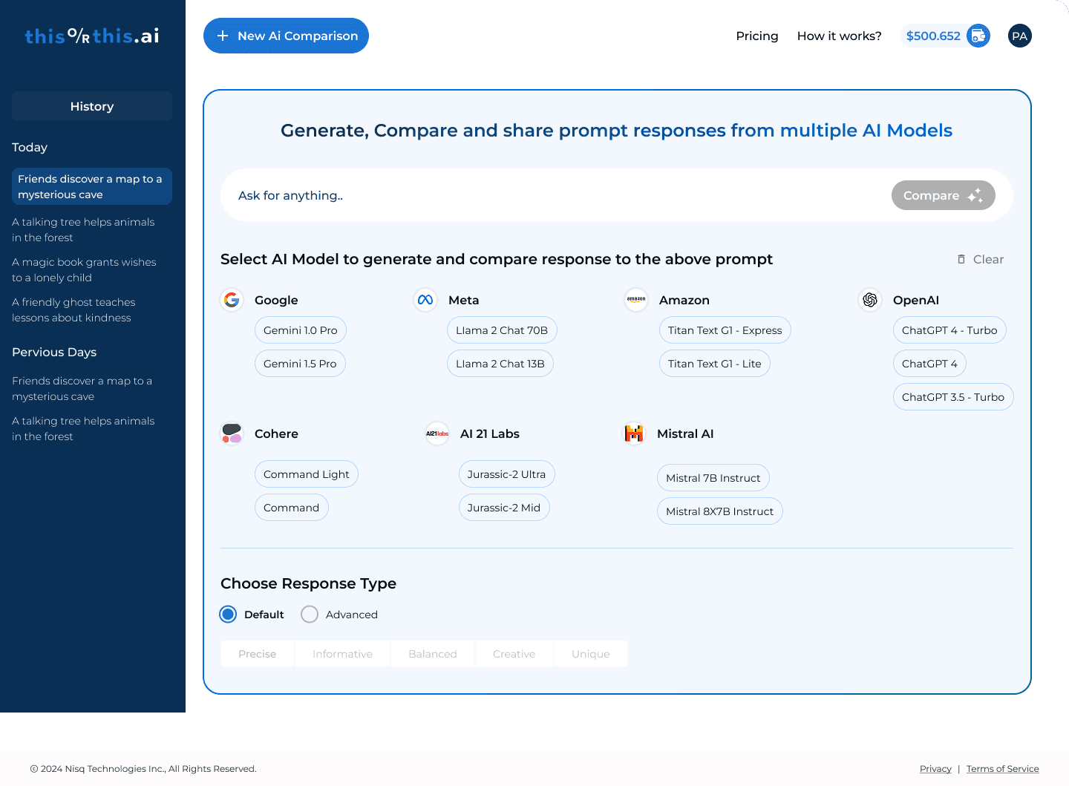This screenshot has width=1069, height=786.
Task: Toggle ChatGPT 3.5 - Turbo model
Action: pos(953,397)
